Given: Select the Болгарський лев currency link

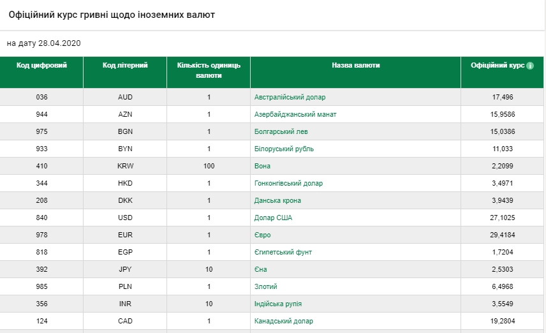Looking at the screenshot, I should click(x=281, y=131).
